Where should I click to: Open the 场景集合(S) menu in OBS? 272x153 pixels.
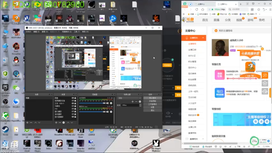point(67,32)
